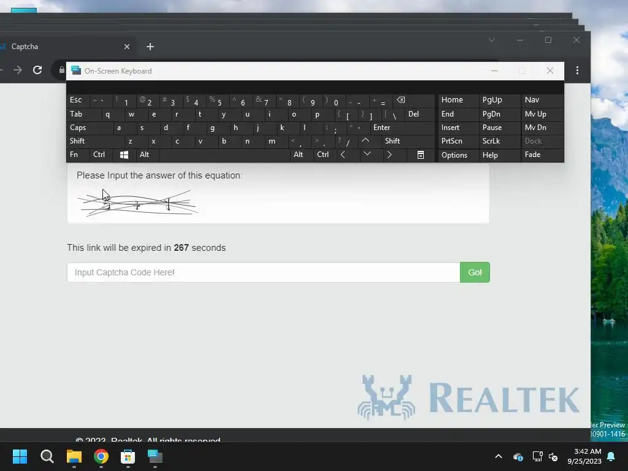Click the End key
The image size is (628, 471).
458,114
